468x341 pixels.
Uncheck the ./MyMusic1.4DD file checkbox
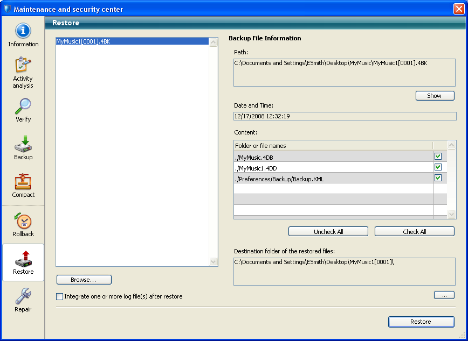(x=438, y=167)
